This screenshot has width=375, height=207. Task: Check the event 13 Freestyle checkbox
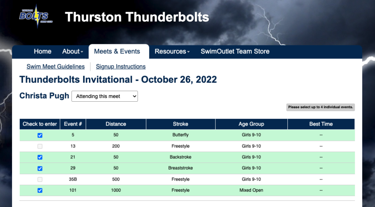pyautogui.click(x=40, y=146)
